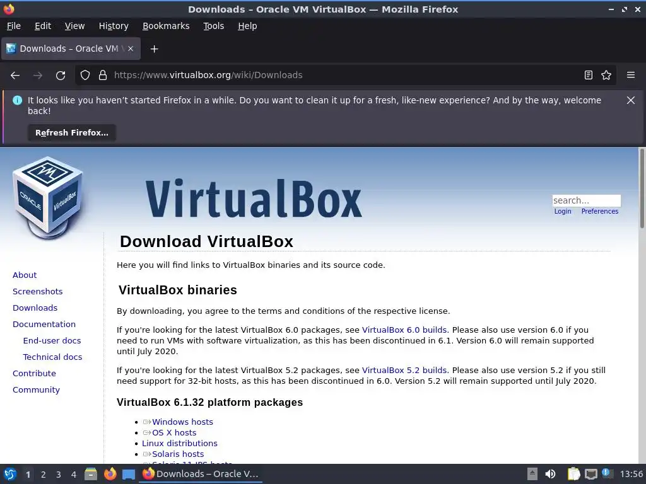
Task: Go back to the previous page
Action: pos(15,76)
